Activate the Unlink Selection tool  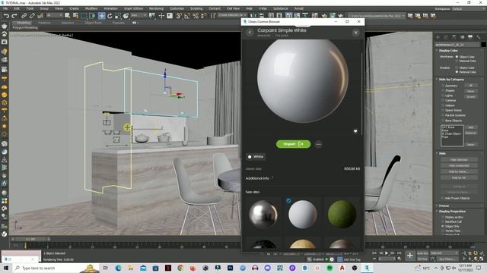(x=32, y=15)
